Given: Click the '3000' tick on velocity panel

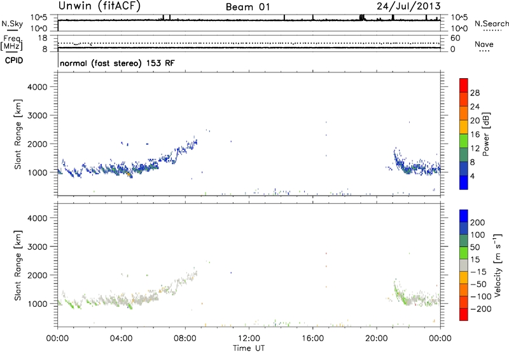Looking at the screenshot, I should tap(37, 247).
